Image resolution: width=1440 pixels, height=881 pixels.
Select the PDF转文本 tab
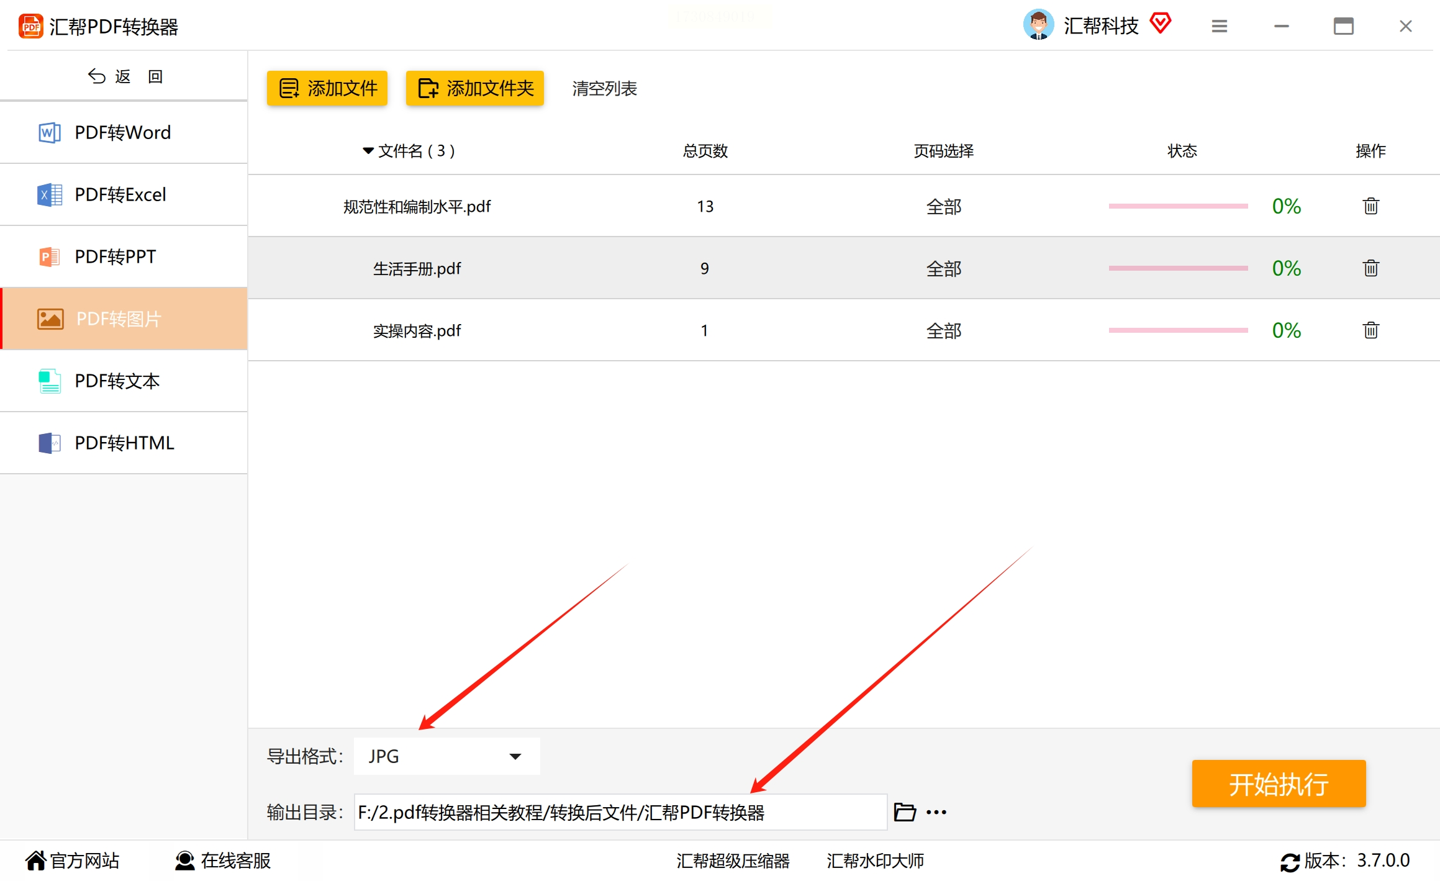[124, 381]
